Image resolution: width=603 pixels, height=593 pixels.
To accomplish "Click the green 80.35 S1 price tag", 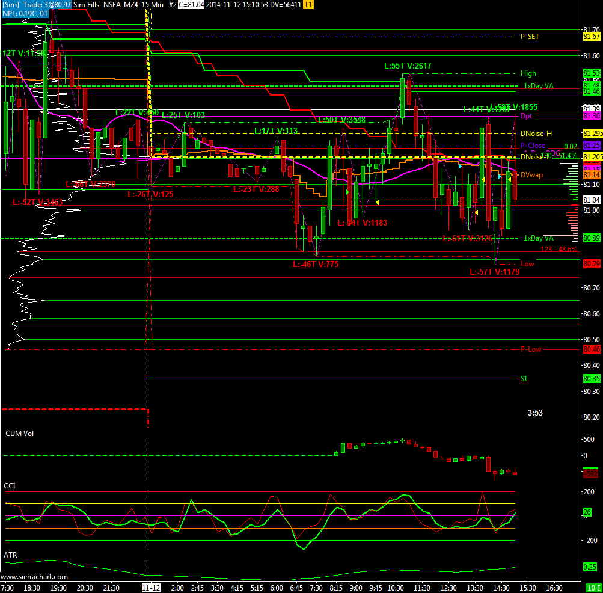I will [592, 379].
